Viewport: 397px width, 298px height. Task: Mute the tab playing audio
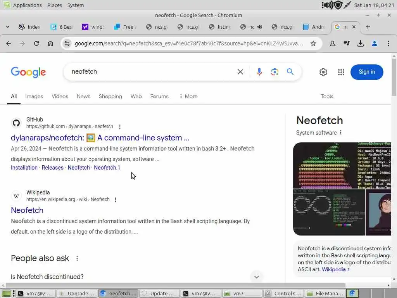coord(260,27)
